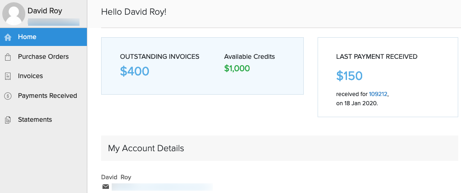Click David Roy name in sidebar
Image resolution: width=461 pixels, height=193 pixels.
pos(45,11)
